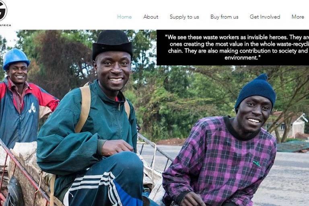The image size is (309, 206).
Task: Select Supply to us in navigation
Action: [x=184, y=17]
